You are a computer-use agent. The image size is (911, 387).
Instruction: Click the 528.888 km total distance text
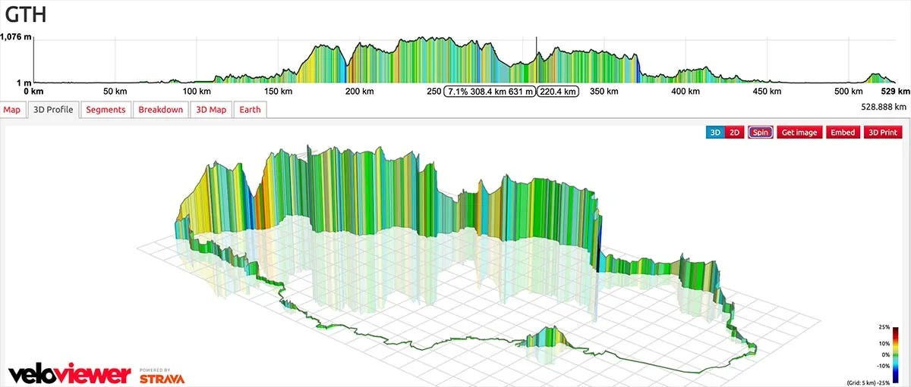[884, 108]
